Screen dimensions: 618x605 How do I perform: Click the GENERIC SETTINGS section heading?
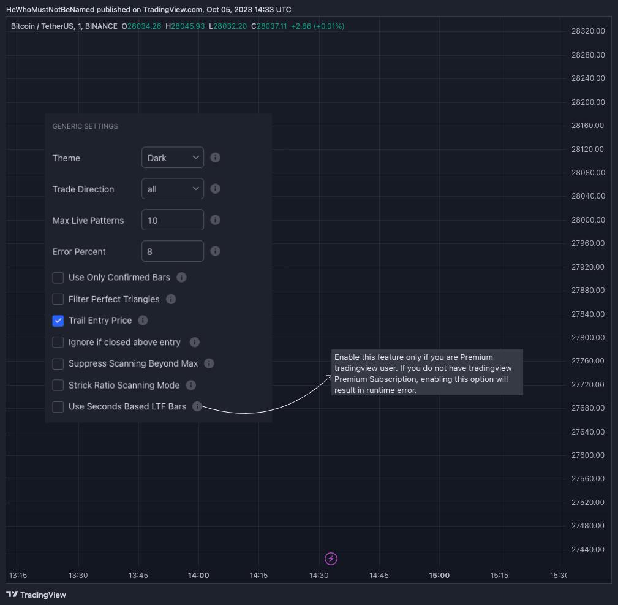pyautogui.click(x=85, y=126)
